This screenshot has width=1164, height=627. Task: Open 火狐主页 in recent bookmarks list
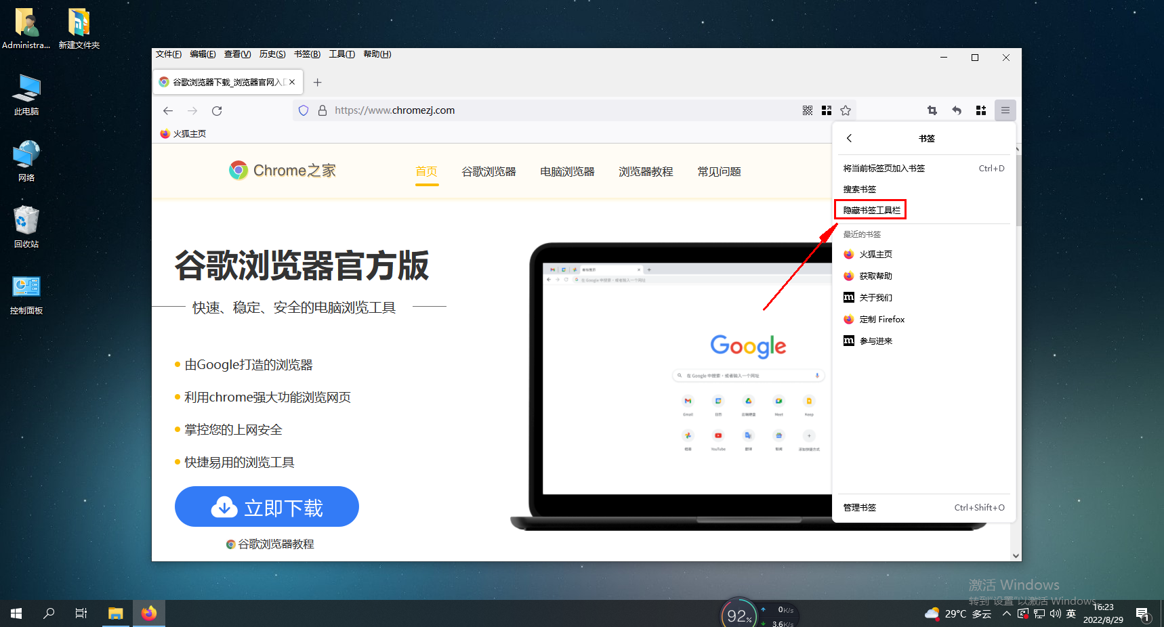coord(923,255)
